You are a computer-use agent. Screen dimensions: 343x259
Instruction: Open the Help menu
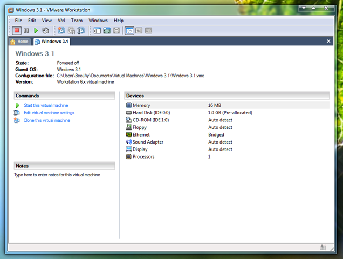point(119,21)
